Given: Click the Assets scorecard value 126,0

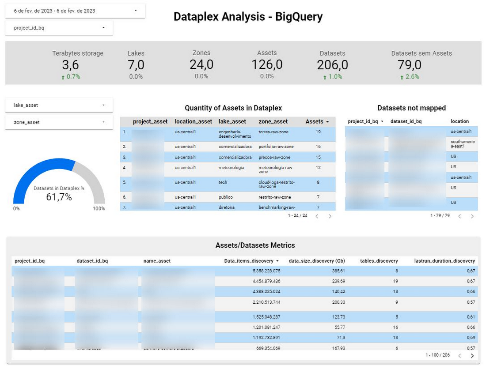Looking at the screenshot, I should click(267, 65).
